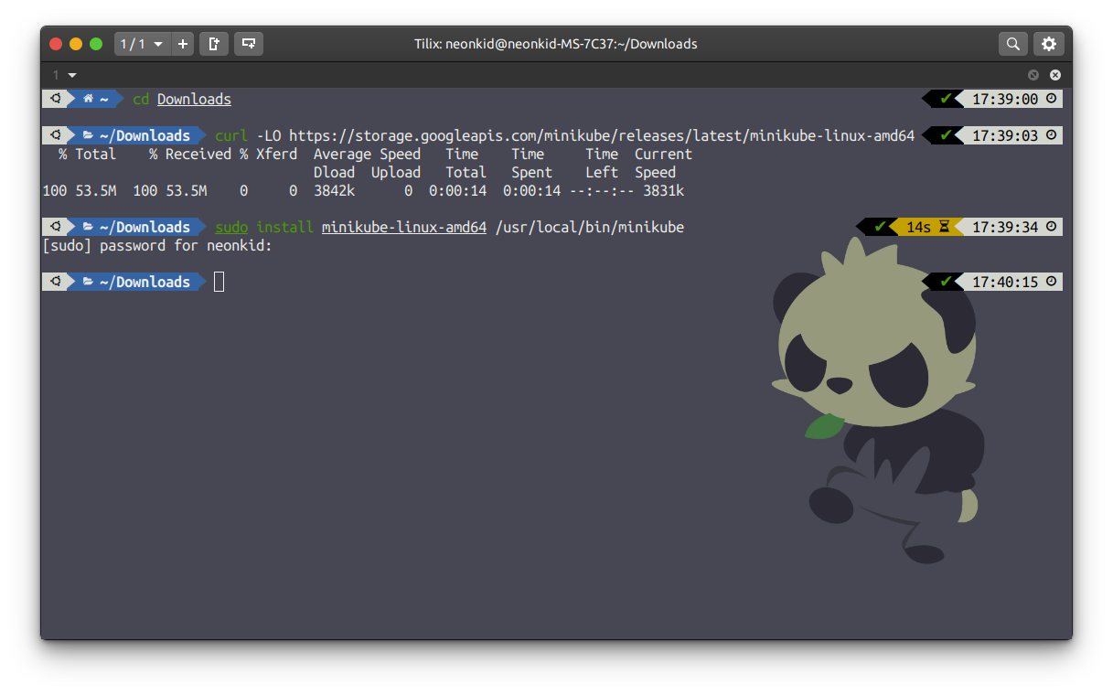Select minikube-linux-amd64 filename in install command
This screenshot has width=1113, height=695.
[404, 227]
